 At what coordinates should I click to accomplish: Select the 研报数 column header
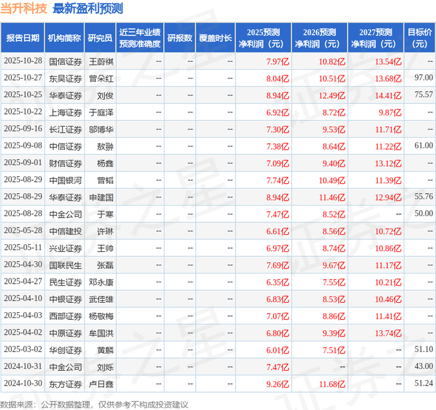[x=179, y=38]
